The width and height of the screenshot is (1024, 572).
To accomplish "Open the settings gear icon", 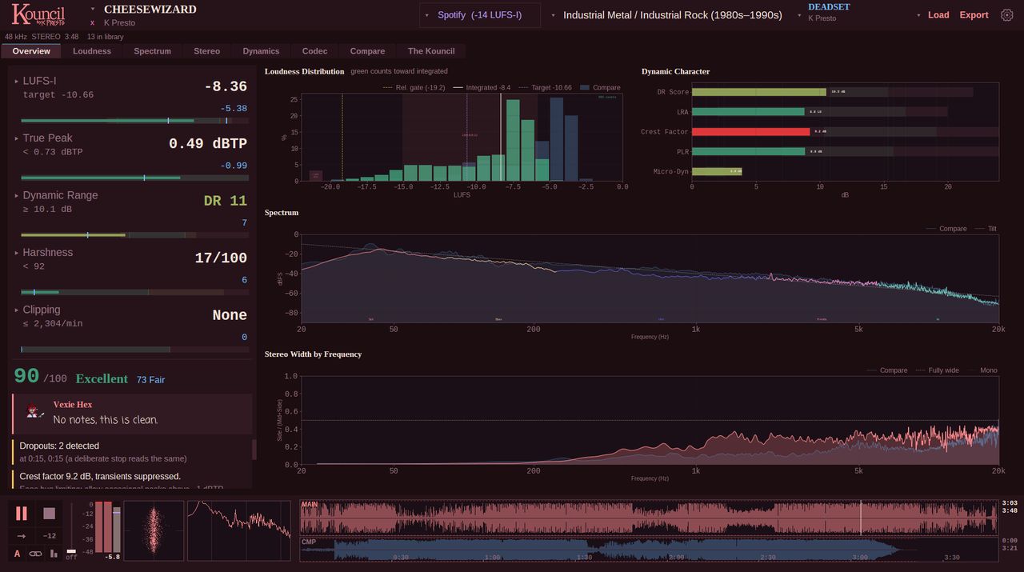I will pos(1007,15).
